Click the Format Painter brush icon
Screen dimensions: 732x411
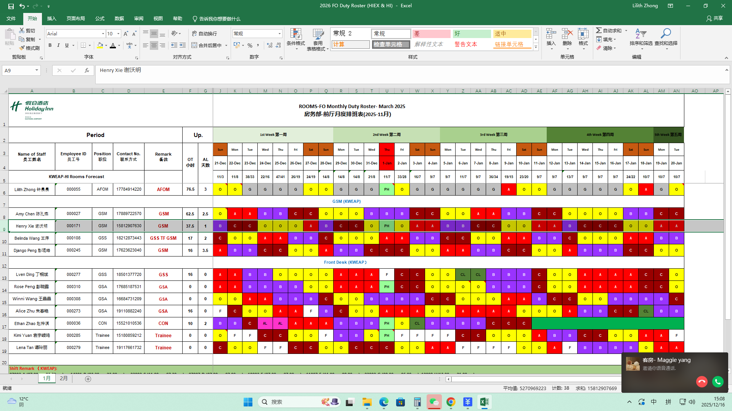point(22,48)
